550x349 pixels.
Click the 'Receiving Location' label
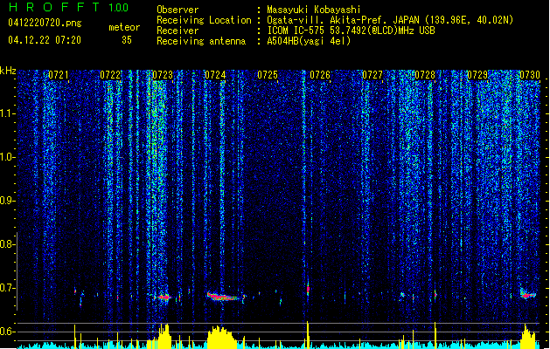point(204,20)
